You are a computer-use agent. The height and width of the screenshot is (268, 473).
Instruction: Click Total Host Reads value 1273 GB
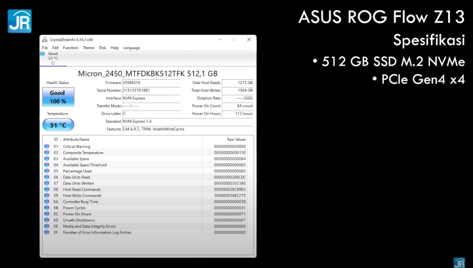coord(238,82)
